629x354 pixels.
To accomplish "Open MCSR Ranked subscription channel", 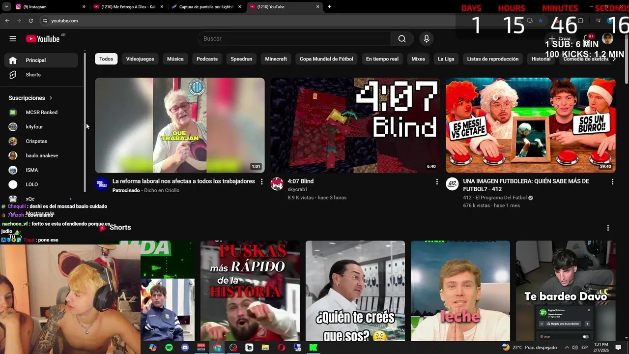I will pos(41,112).
